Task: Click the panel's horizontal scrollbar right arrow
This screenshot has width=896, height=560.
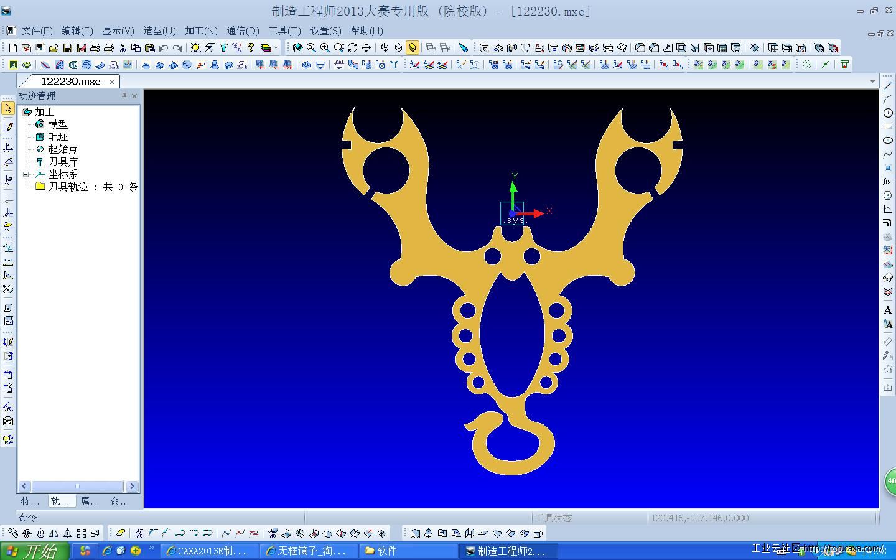Action: [x=132, y=486]
